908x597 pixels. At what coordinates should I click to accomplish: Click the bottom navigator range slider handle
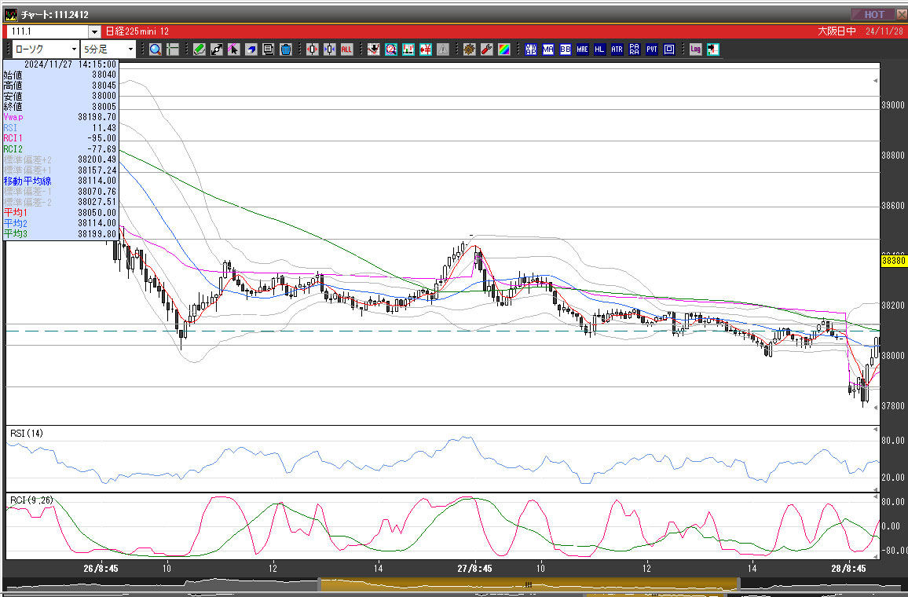coord(528,584)
